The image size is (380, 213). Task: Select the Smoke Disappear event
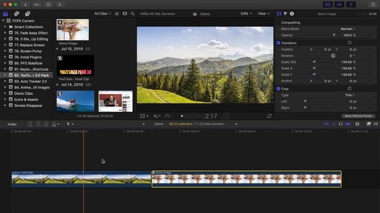27,105
